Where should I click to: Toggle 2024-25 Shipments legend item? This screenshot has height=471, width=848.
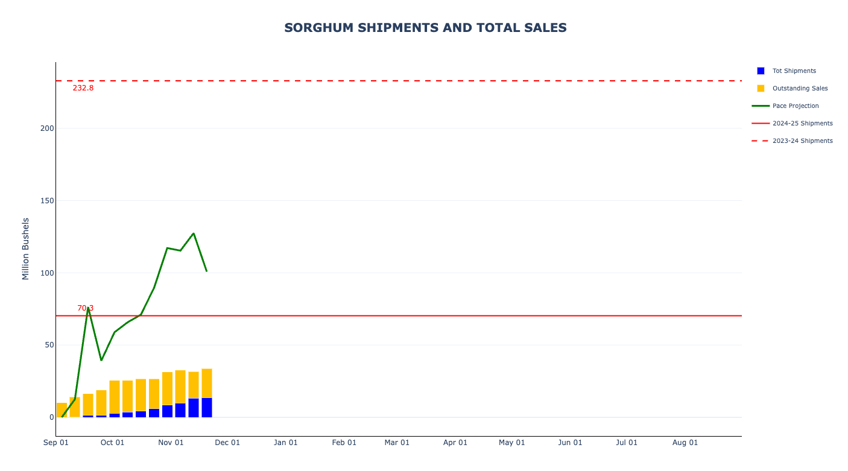802,124
